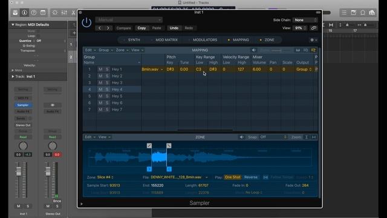
Task: Toggle Zone pane preview speaker icon
Action: pos(242,137)
